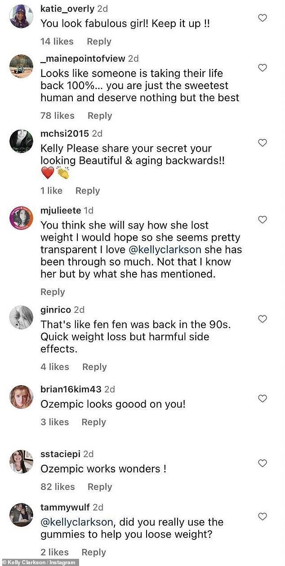
Task: Heart tammywulf's gummies comment
Action: click(x=263, y=517)
